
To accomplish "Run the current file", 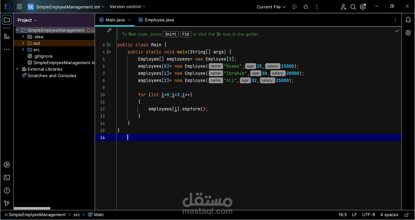I will 295,7.
